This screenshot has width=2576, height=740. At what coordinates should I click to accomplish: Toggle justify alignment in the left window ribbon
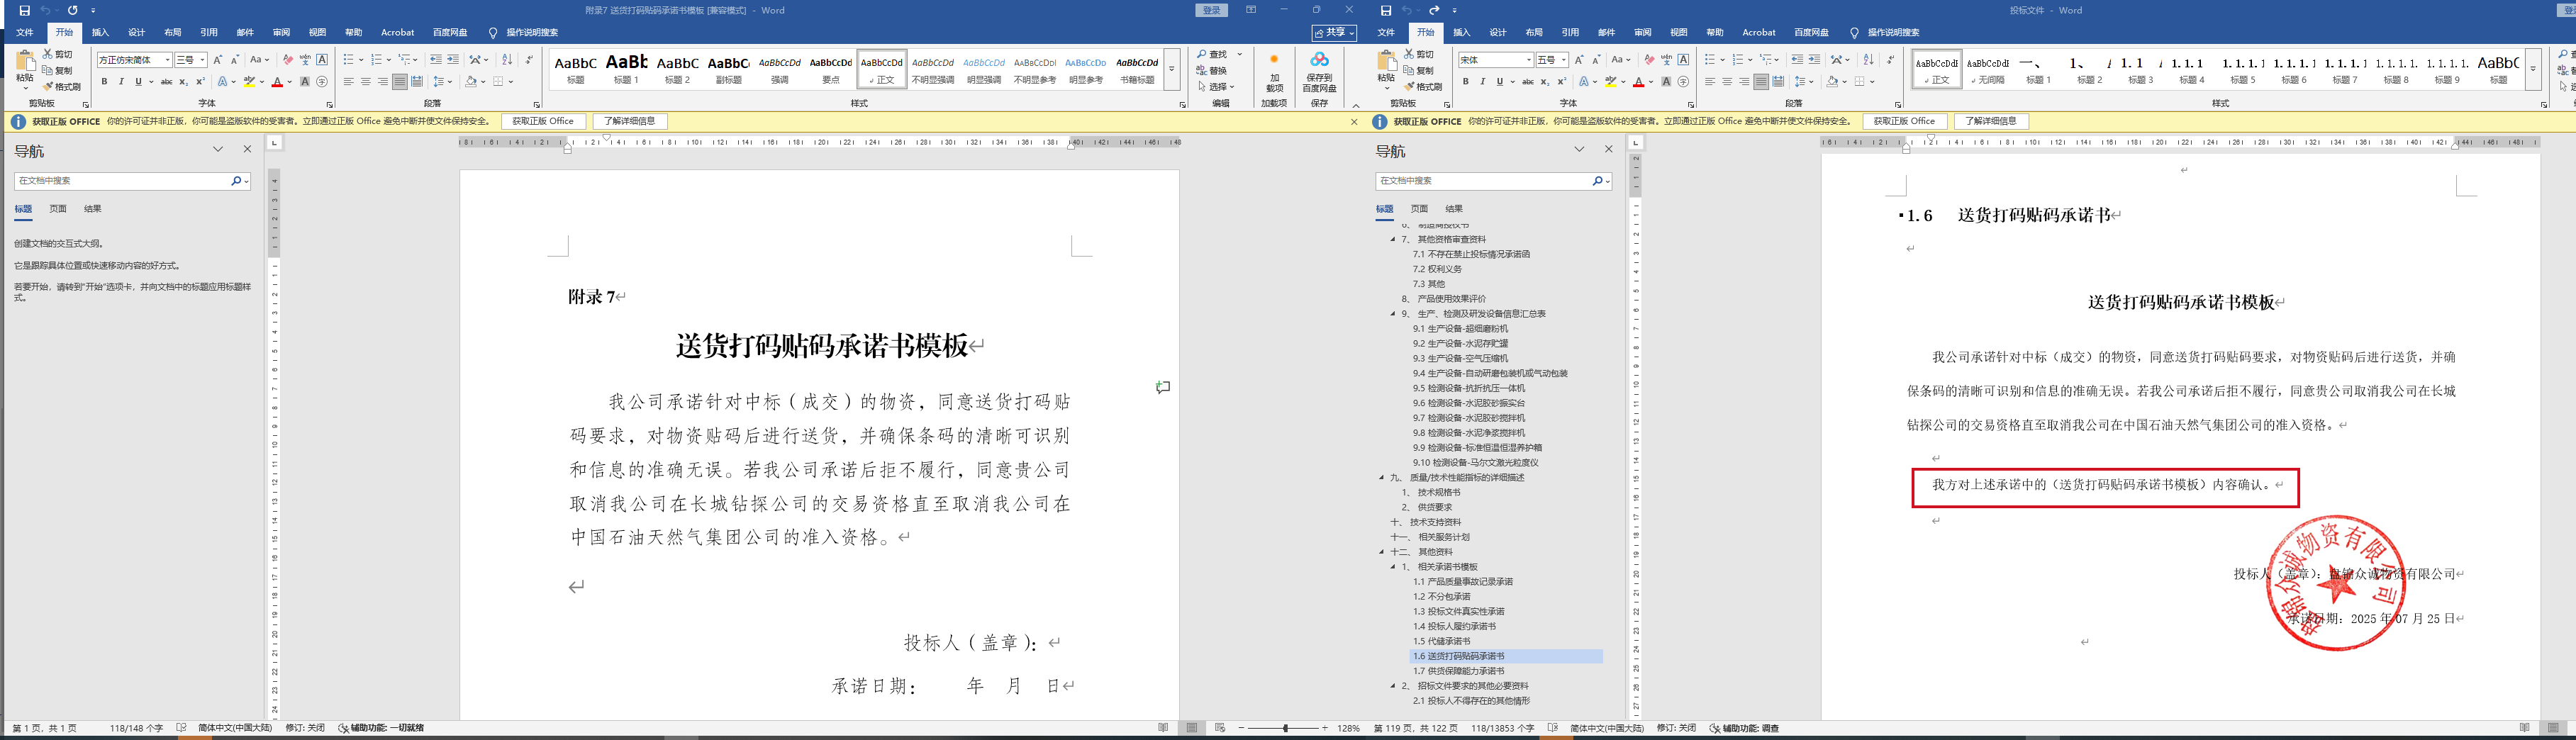pyautogui.click(x=399, y=82)
